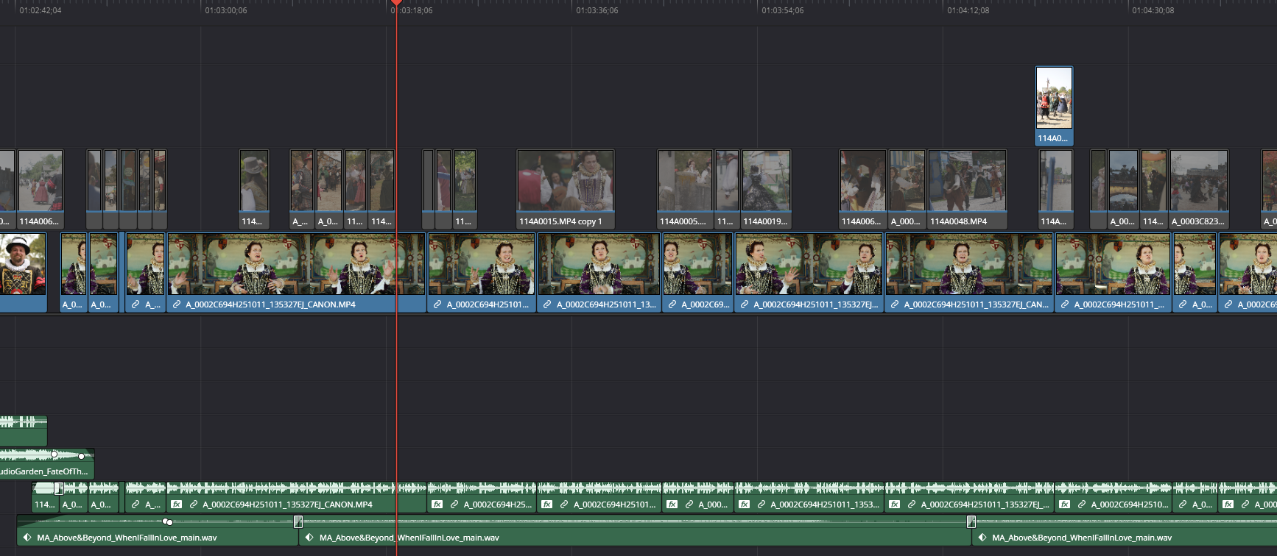Click keyframe diamond on second MA_Above&Beyond audio clip

[x=310, y=538]
